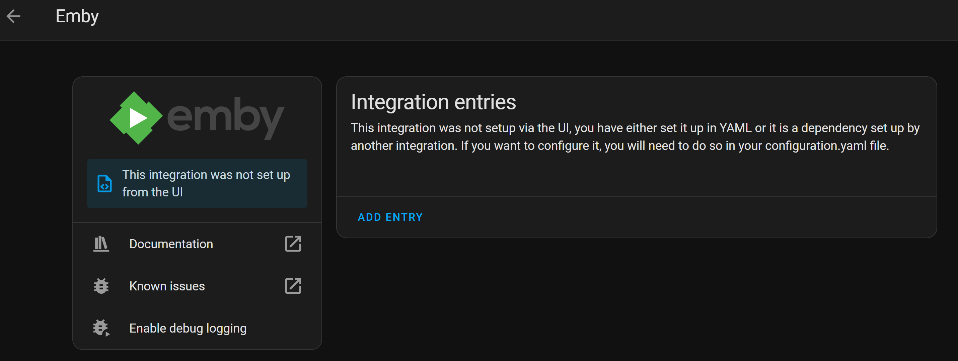
Task: Click the back arrow in the header
Action: click(14, 16)
